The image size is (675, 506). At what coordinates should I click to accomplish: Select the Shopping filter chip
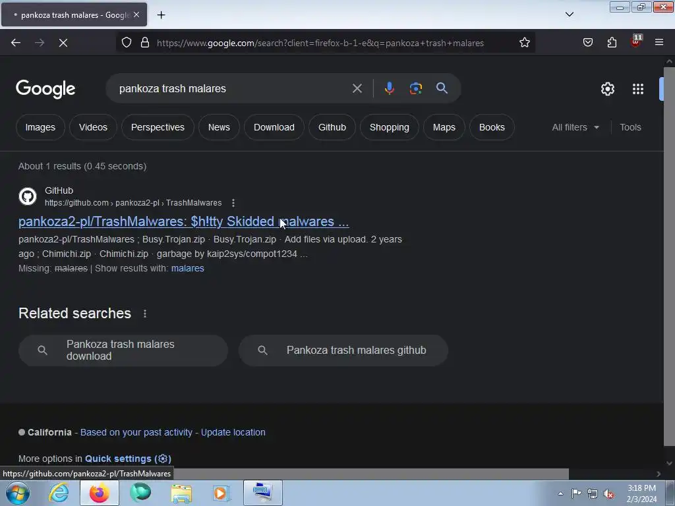pos(389,127)
